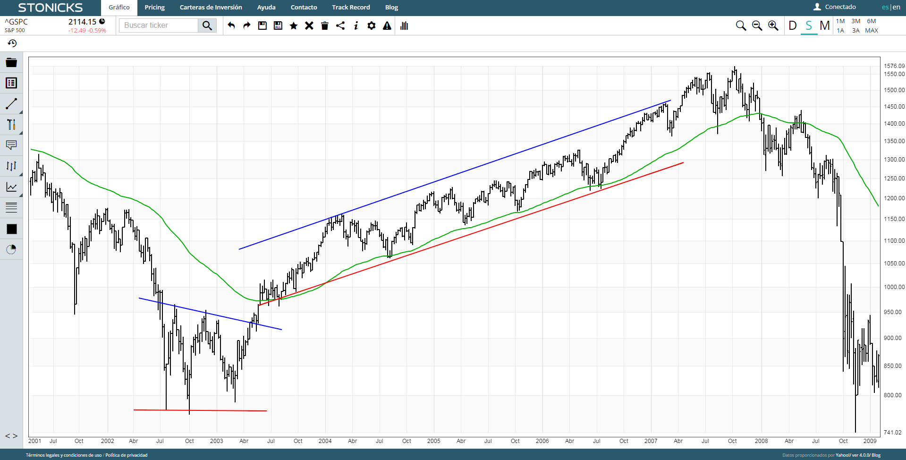Click the pie chart icon in sidebar

pos(11,249)
